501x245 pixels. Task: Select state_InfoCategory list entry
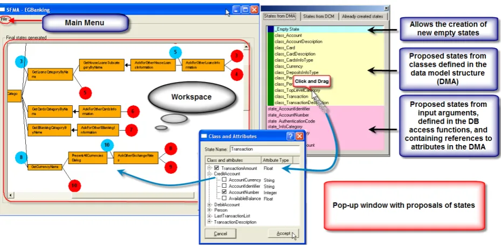(326, 127)
